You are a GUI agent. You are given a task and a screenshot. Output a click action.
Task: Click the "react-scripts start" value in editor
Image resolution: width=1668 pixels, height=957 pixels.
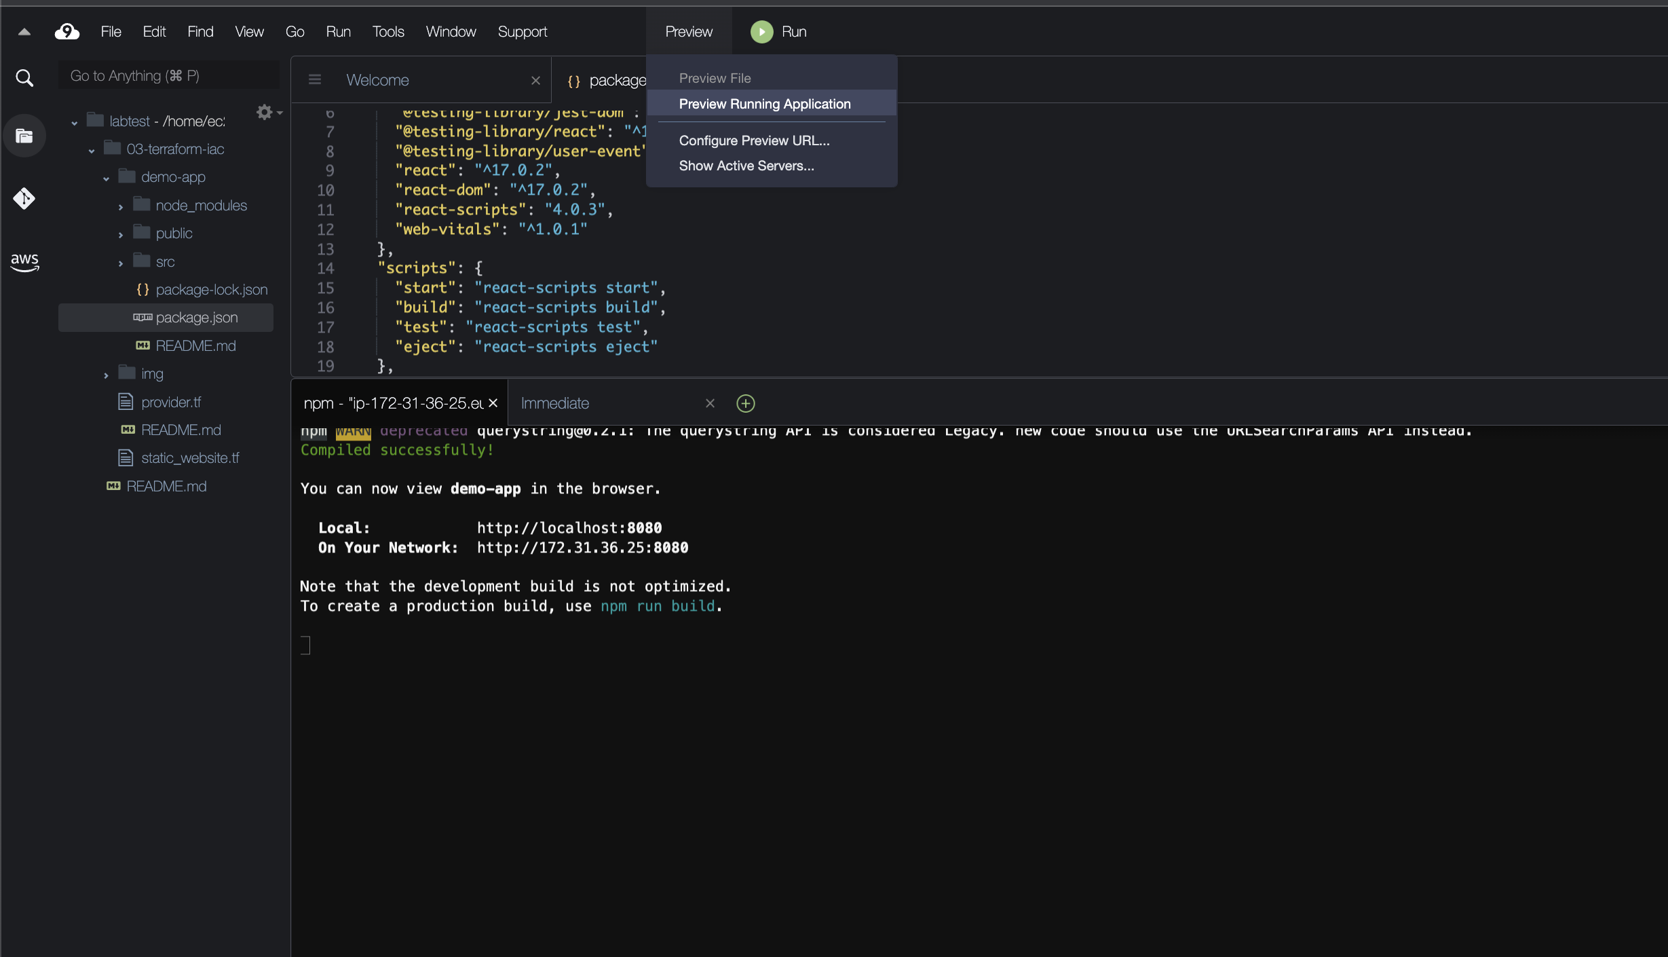pos(566,288)
